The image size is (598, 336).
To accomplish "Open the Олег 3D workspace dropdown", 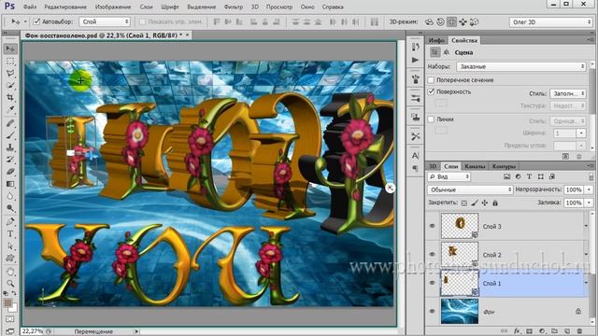I will 550,22.
